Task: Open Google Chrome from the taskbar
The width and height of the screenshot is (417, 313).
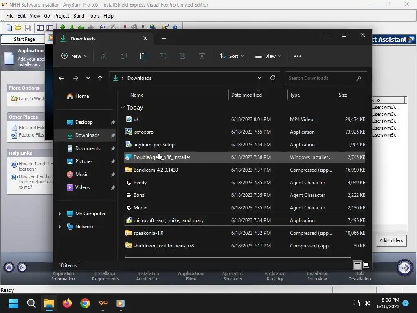Action: click(85, 303)
